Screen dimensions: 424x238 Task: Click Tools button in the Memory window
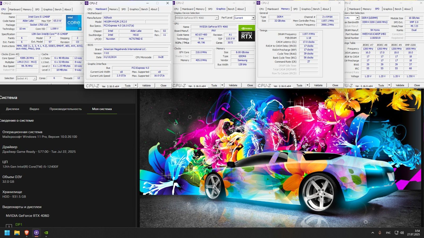[x=299, y=85]
